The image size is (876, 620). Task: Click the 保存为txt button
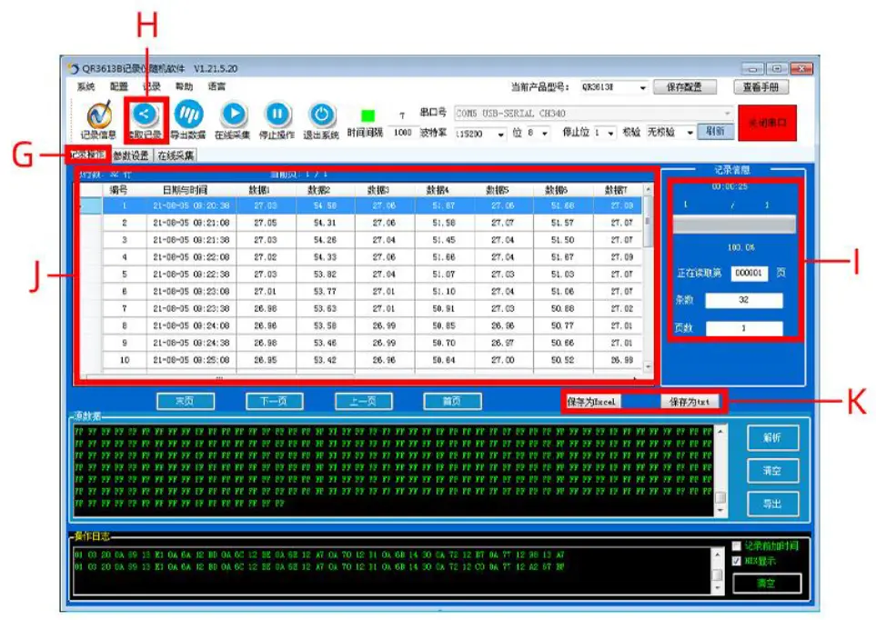click(690, 402)
